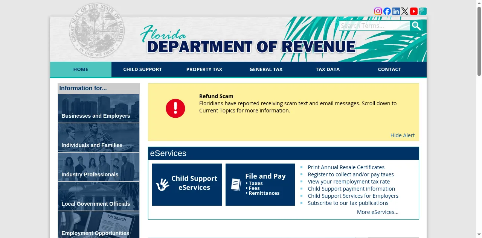Go to the HOME nav tab
Viewport: 482px width, 238px height.
[81, 69]
